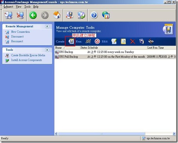This screenshot has height=143, width=178.
Task: Click the Disconnect toolbar icon with red X
Action: [20, 15]
